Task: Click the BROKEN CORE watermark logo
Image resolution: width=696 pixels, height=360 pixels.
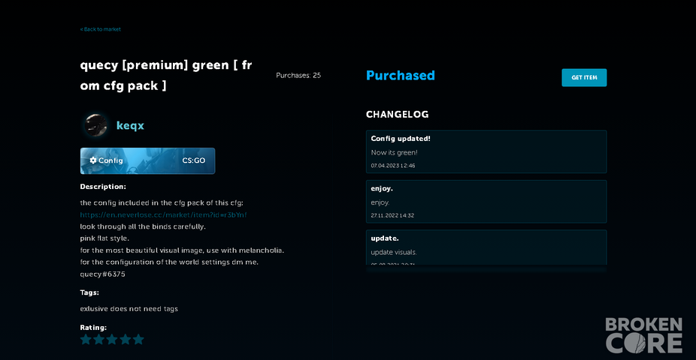Action: tap(643, 335)
